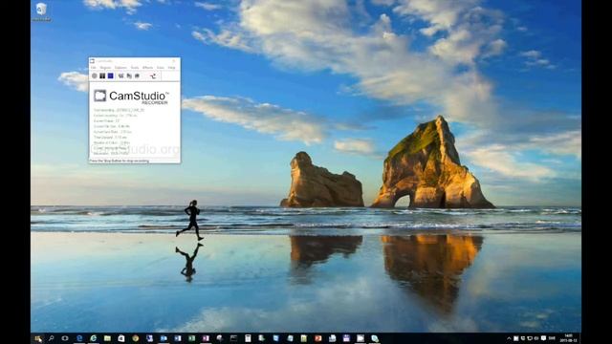
Task: Open the Tools menu in CamStudio
Action: (x=135, y=68)
